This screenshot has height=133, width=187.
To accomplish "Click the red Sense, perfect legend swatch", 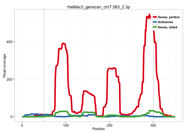I will (x=155, y=17).
